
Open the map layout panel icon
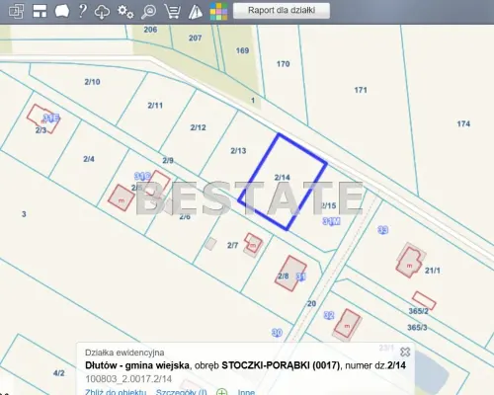40,11
